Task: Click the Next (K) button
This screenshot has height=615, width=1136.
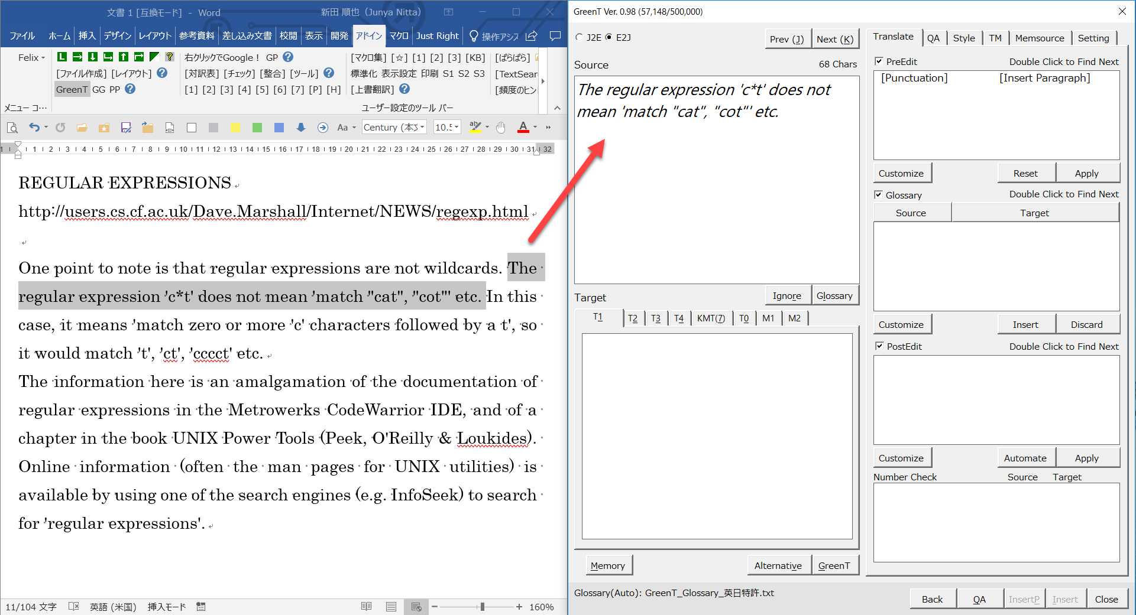Action: click(834, 39)
